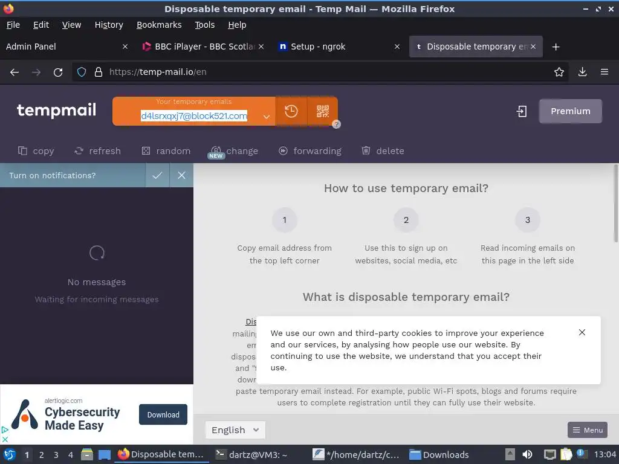Select the temporary email address field

(194, 116)
